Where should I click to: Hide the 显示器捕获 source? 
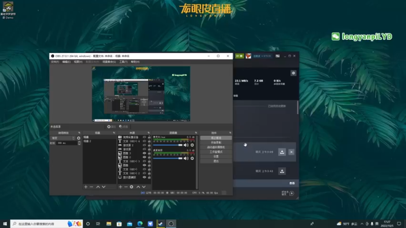[x=145, y=177]
